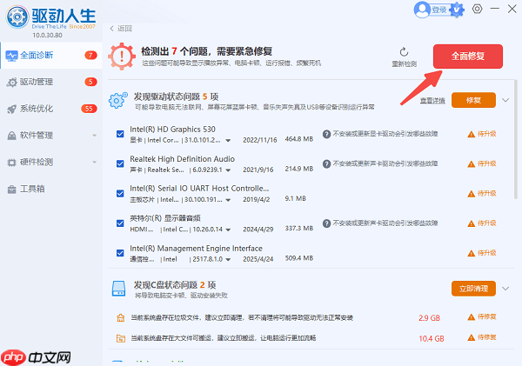This screenshot has height=366, width=522.
Task: Click the driver status gear icon
Action: (117, 101)
